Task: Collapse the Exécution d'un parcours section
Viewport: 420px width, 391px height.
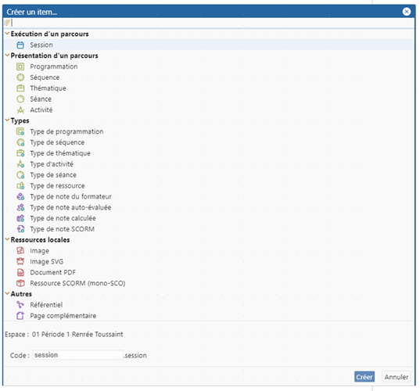Action: point(7,34)
